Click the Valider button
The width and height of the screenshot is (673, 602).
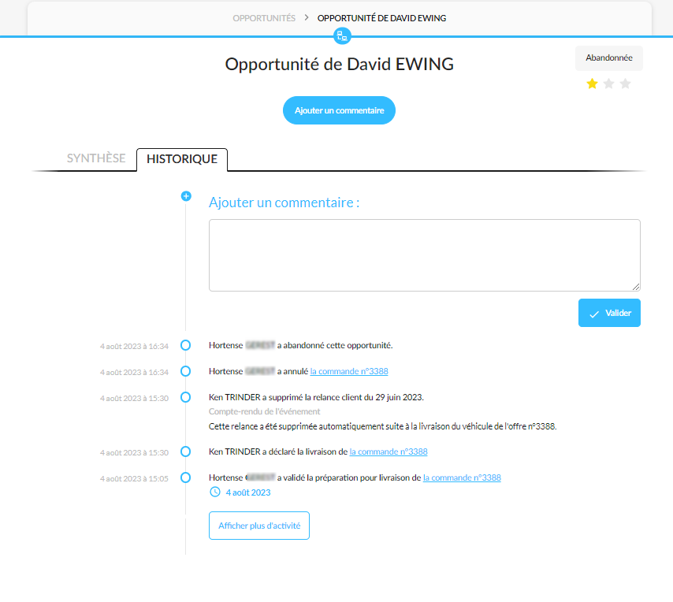tap(609, 313)
